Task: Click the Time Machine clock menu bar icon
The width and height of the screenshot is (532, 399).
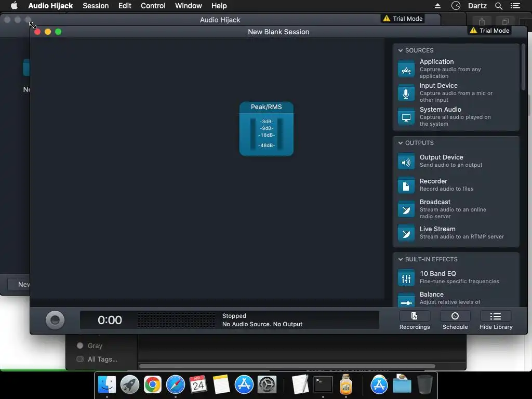Action: point(456,6)
